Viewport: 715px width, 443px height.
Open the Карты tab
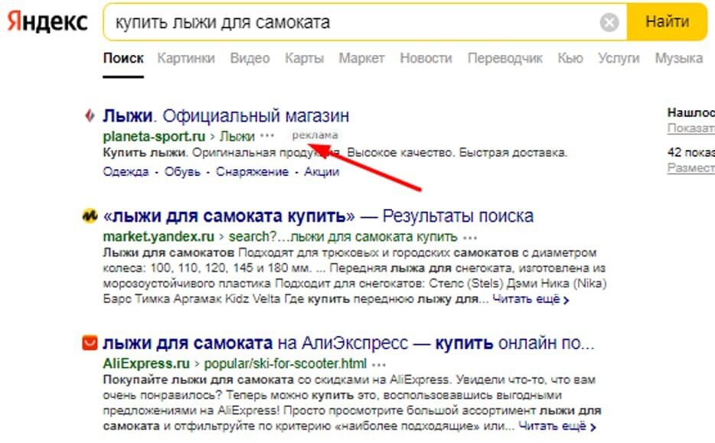pyautogui.click(x=307, y=57)
